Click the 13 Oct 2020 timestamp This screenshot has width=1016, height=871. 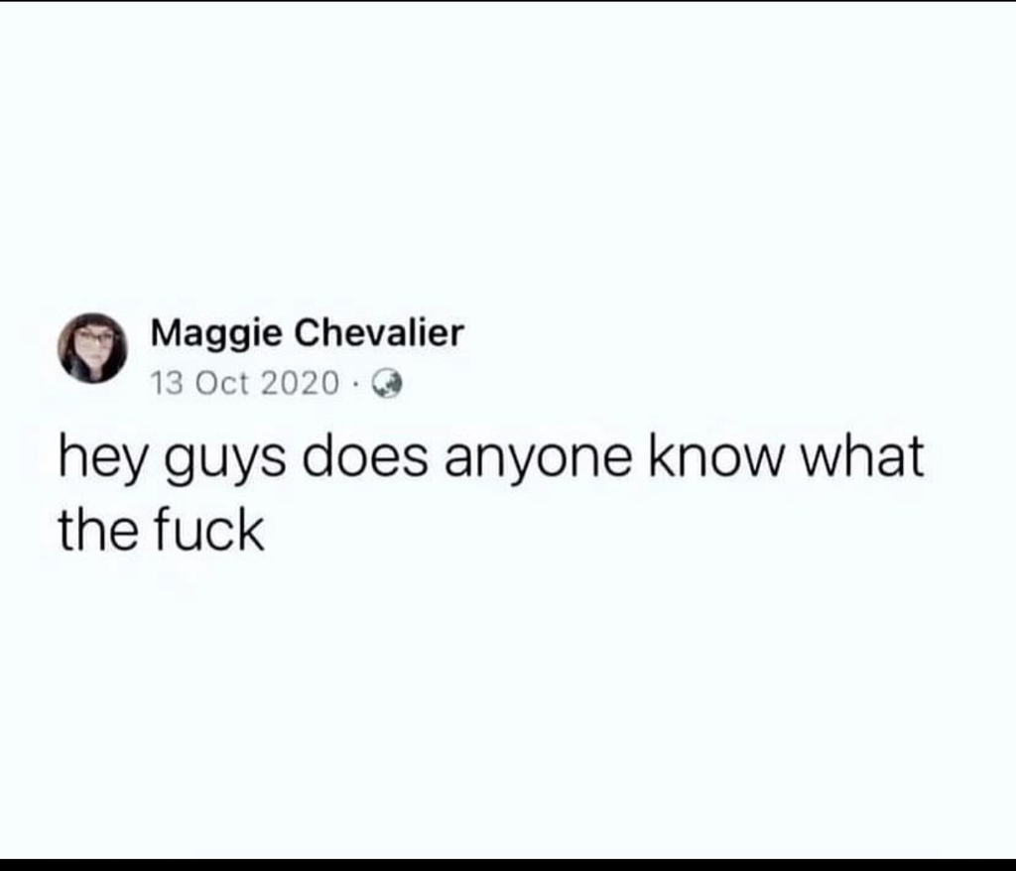coord(245,383)
